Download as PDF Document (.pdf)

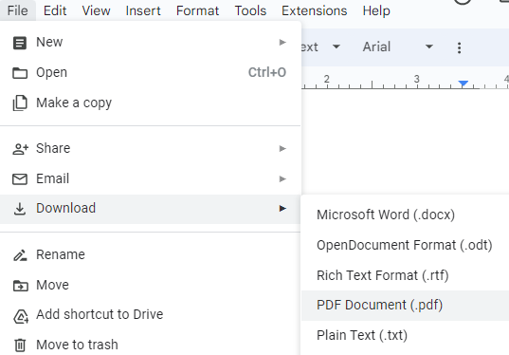coord(405,305)
